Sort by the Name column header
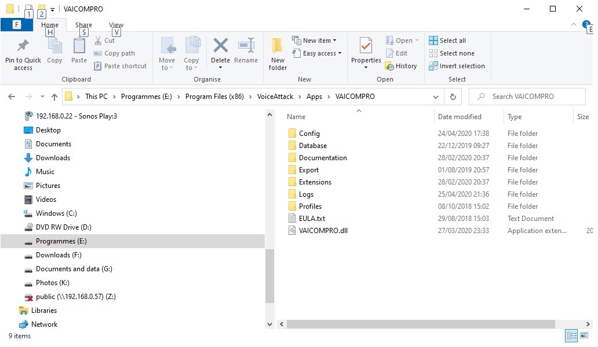Viewport: 598px width, 347px height. (296, 117)
